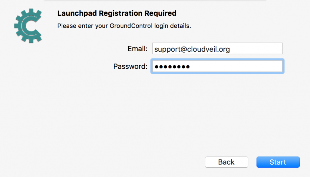Screen dimensions: 310x177
Task: Click the masked password dots
Action: point(172,67)
